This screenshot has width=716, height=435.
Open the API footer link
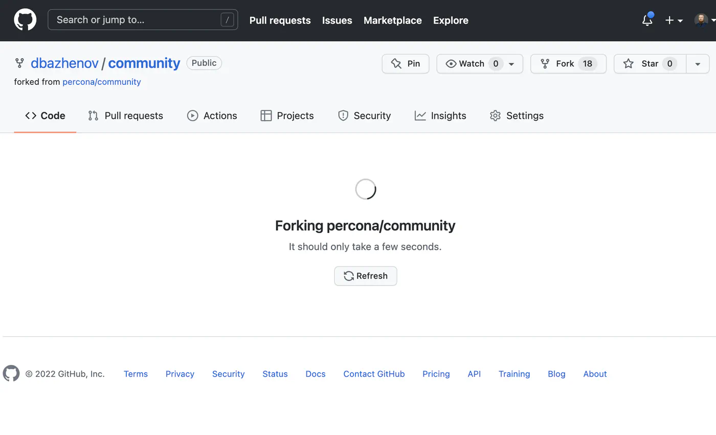click(474, 374)
